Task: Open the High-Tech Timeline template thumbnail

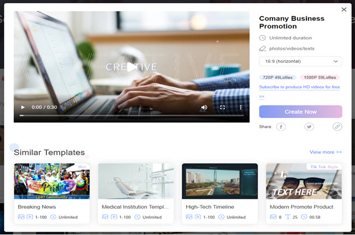Action: [220, 181]
